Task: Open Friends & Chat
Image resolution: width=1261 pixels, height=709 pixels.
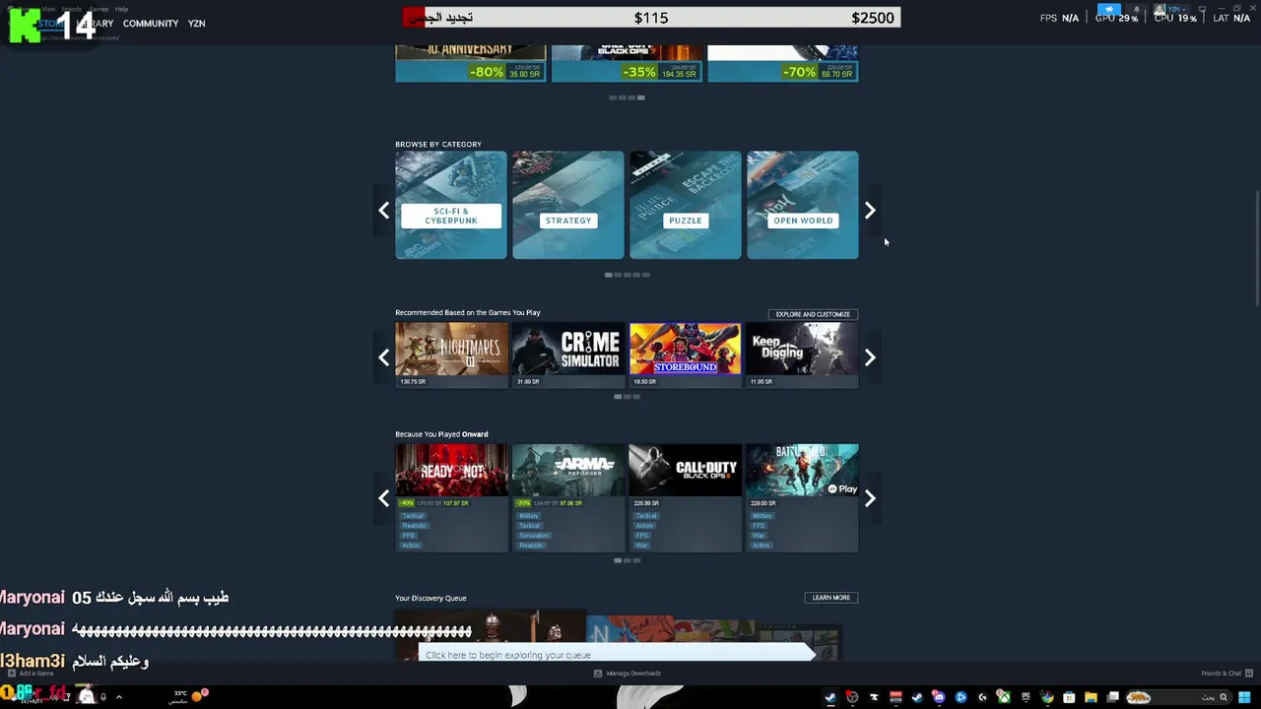Action: pos(1221,674)
